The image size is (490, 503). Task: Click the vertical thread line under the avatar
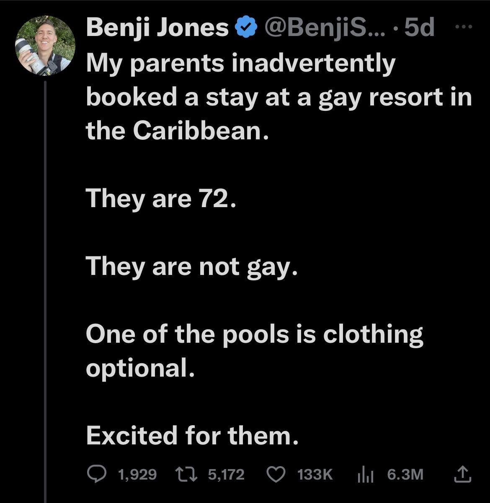tap(45, 272)
